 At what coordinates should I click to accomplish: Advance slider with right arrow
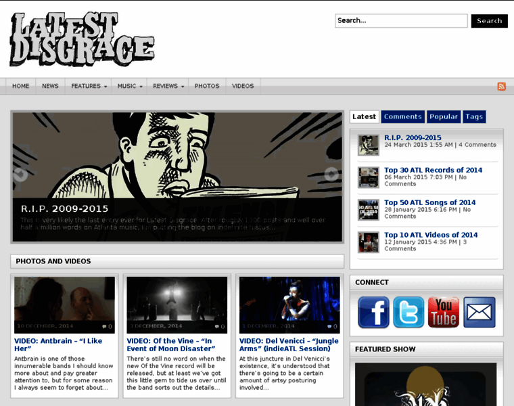pyautogui.click(x=331, y=174)
